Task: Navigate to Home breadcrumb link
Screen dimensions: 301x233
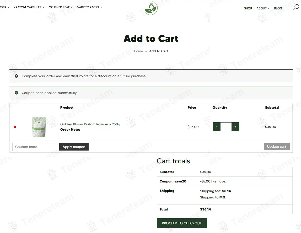Action: click(138, 51)
